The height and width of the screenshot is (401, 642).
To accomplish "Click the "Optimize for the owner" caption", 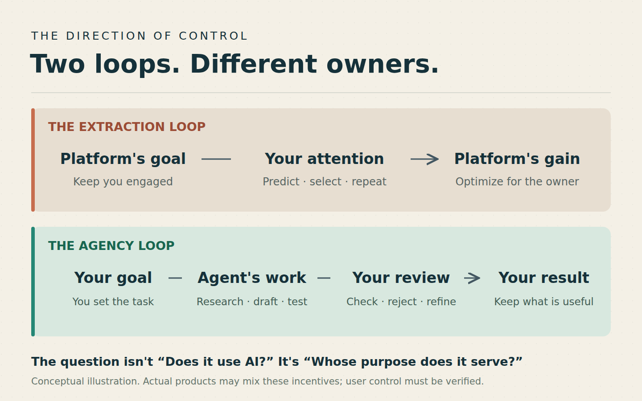I will [517, 182].
